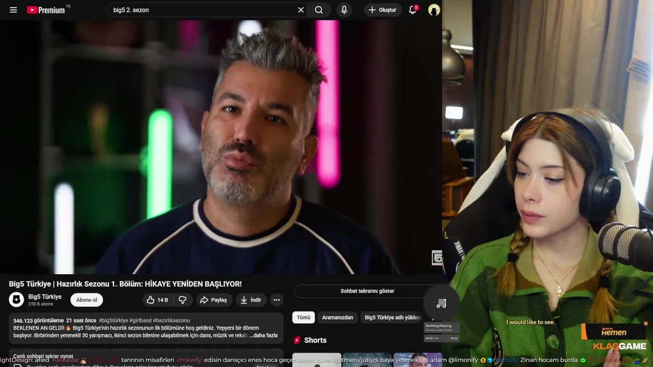Open the notifications bell
This screenshot has height=367, width=653.
coord(413,10)
